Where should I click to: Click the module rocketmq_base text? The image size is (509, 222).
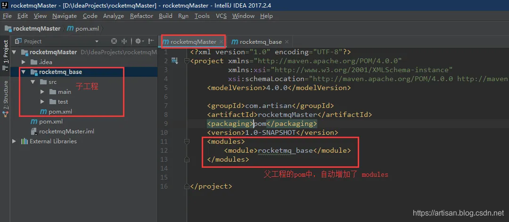(x=285, y=151)
